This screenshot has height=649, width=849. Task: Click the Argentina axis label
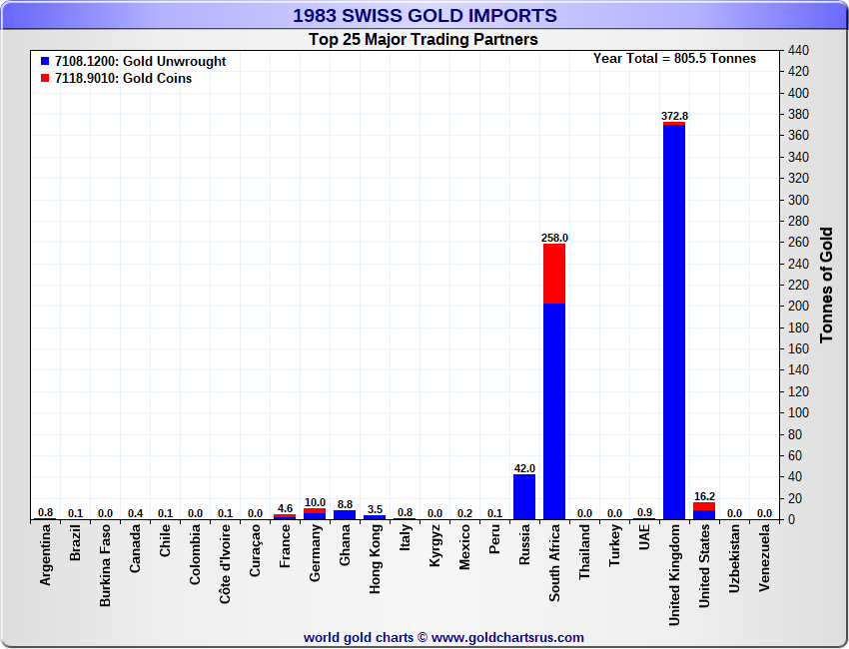pos(45,555)
